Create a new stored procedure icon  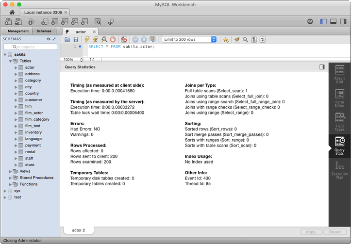pos(75,22)
